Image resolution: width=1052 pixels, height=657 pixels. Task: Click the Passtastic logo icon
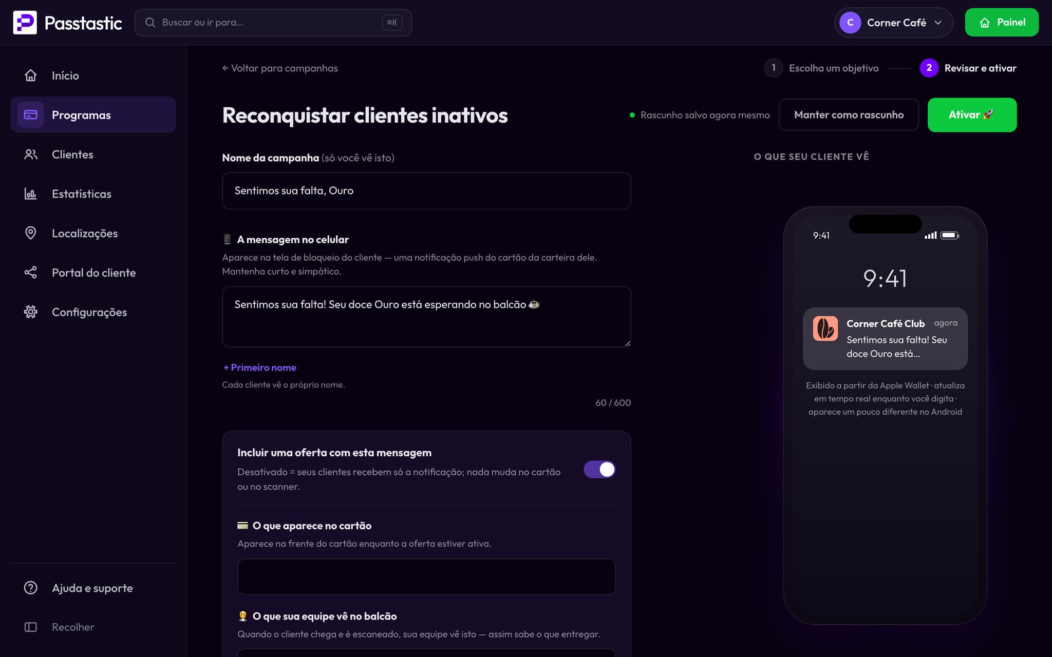[x=25, y=23]
